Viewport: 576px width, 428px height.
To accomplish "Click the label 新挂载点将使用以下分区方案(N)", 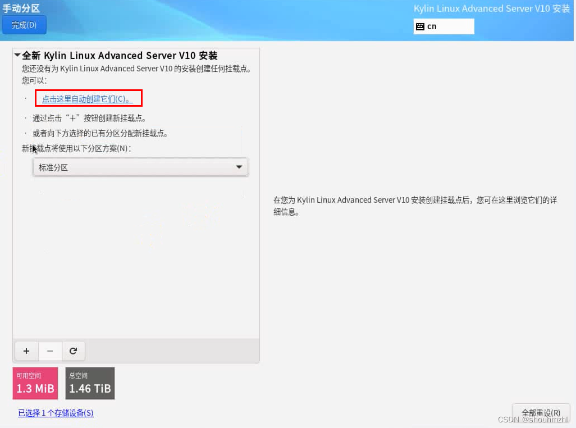I will [76, 148].
